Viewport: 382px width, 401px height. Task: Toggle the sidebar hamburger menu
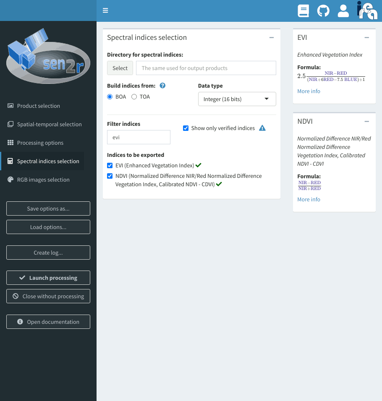point(105,10)
